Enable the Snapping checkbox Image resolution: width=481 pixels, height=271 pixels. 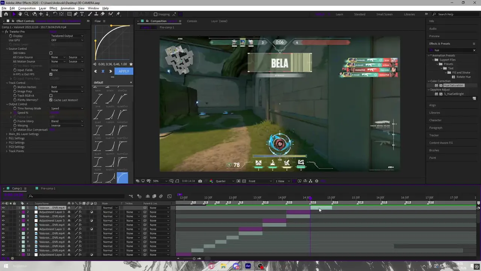(x=155, y=14)
